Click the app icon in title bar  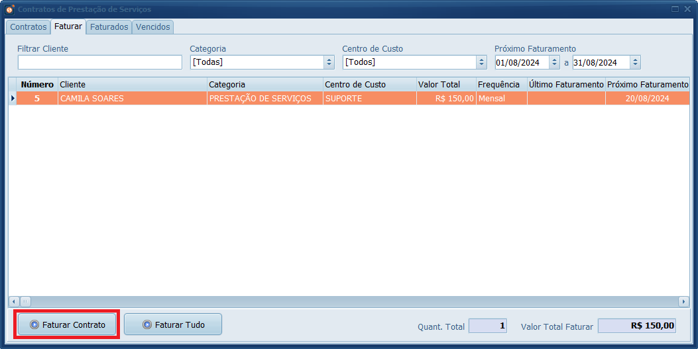(x=9, y=9)
